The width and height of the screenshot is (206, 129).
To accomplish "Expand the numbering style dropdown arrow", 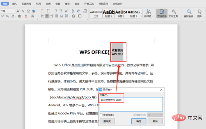I will click(x=51, y=11).
